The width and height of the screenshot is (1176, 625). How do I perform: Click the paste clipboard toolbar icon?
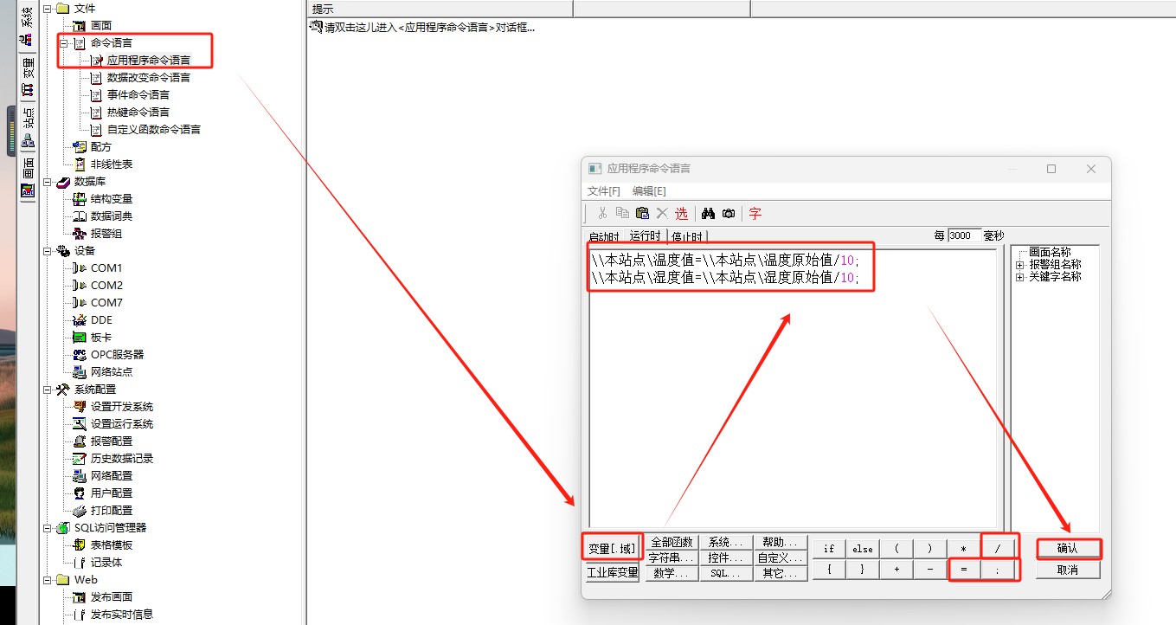pyautogui.click(x=642, y=213)
